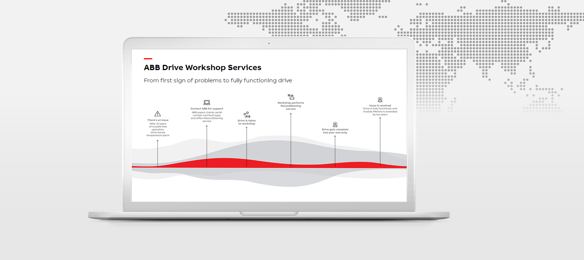Click the laptop icon above Contact ABB
The width and height of the screenshot is (584, 260).
[207, 103]
